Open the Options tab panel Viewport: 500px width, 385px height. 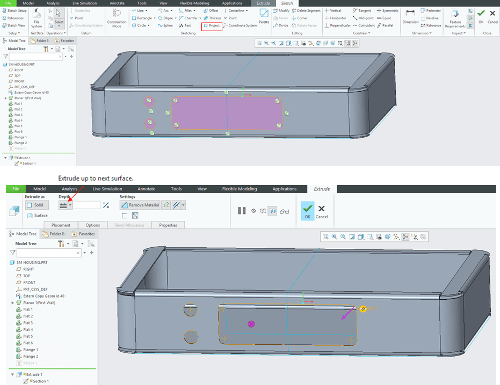coord(92,225)
